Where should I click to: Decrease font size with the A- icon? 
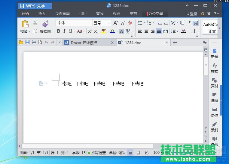pyautogui.click(x=123, y=23)
